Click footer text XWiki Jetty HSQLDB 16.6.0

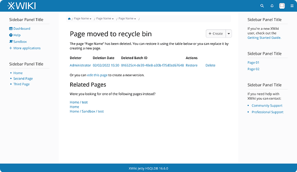point(148,169)
